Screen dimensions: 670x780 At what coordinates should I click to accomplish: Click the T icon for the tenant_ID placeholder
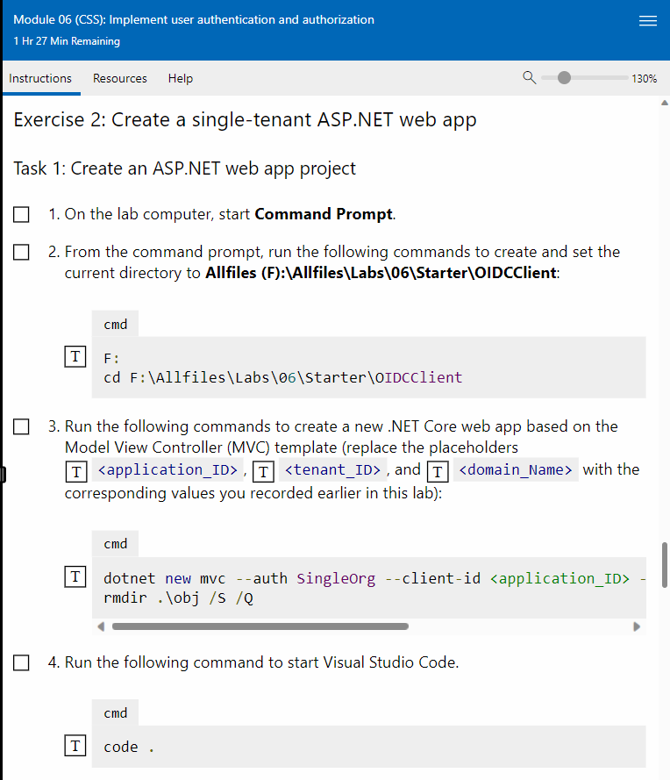click(x=263, y=471)
